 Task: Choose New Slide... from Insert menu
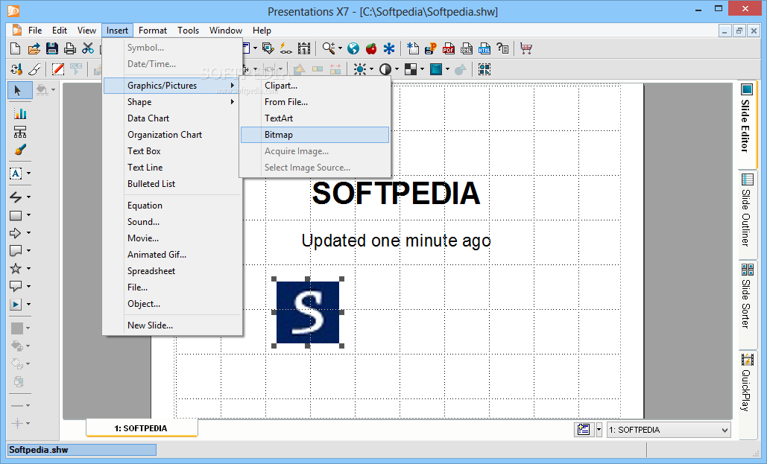(x=172, y=325)
